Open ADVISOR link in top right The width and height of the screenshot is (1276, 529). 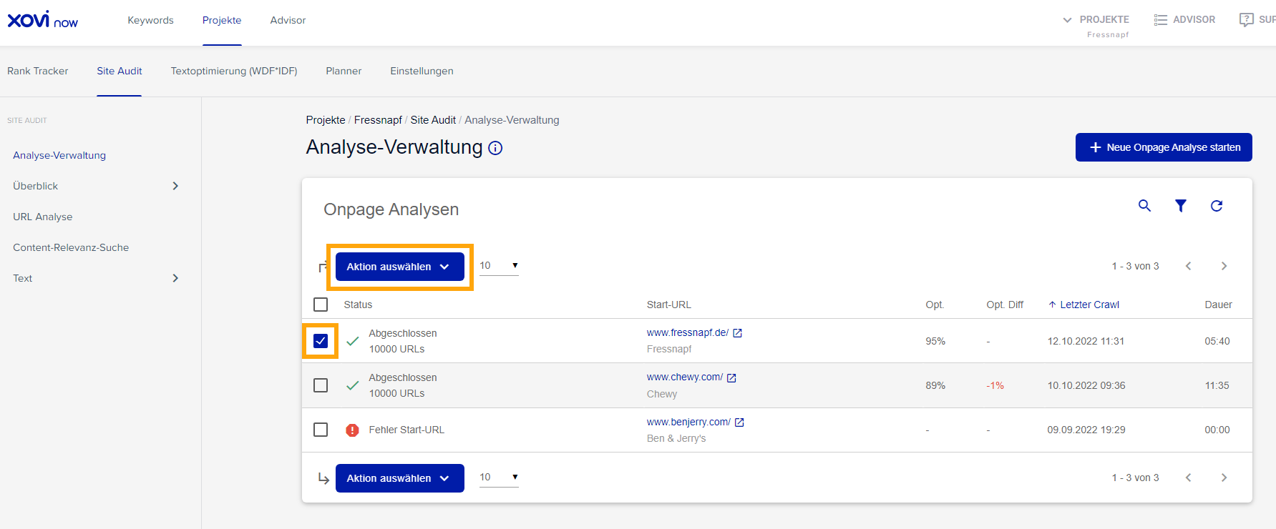(1194, 20)
